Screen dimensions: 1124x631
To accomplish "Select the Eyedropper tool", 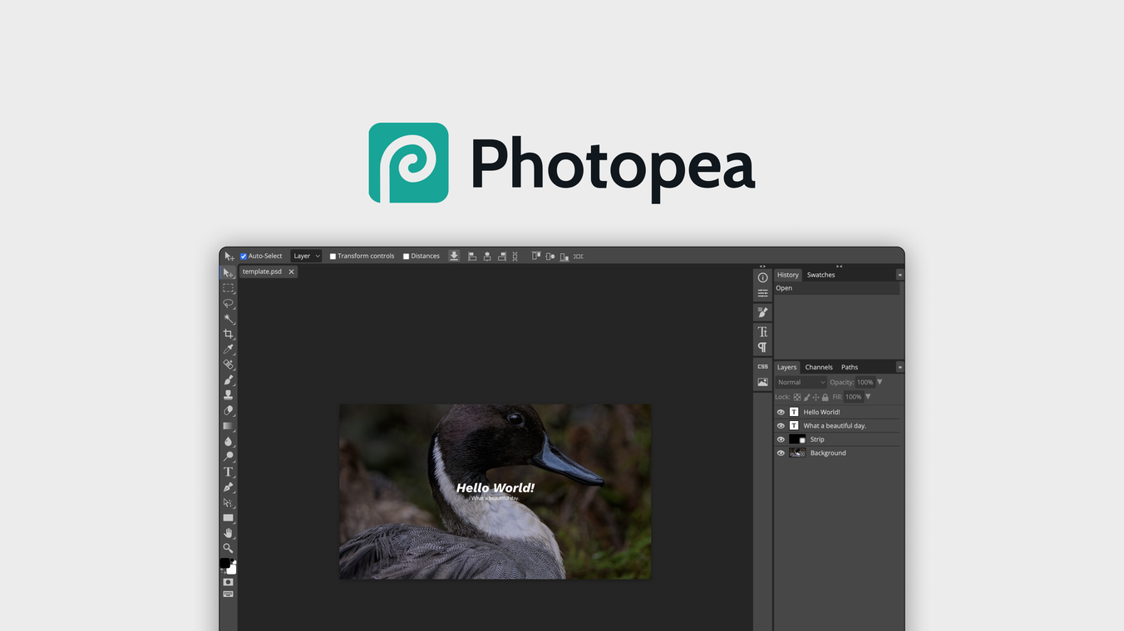I will [x=229, y=349].
